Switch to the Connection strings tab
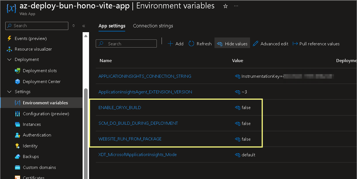This screenshot has height=179, width=357. click(153, 26)
